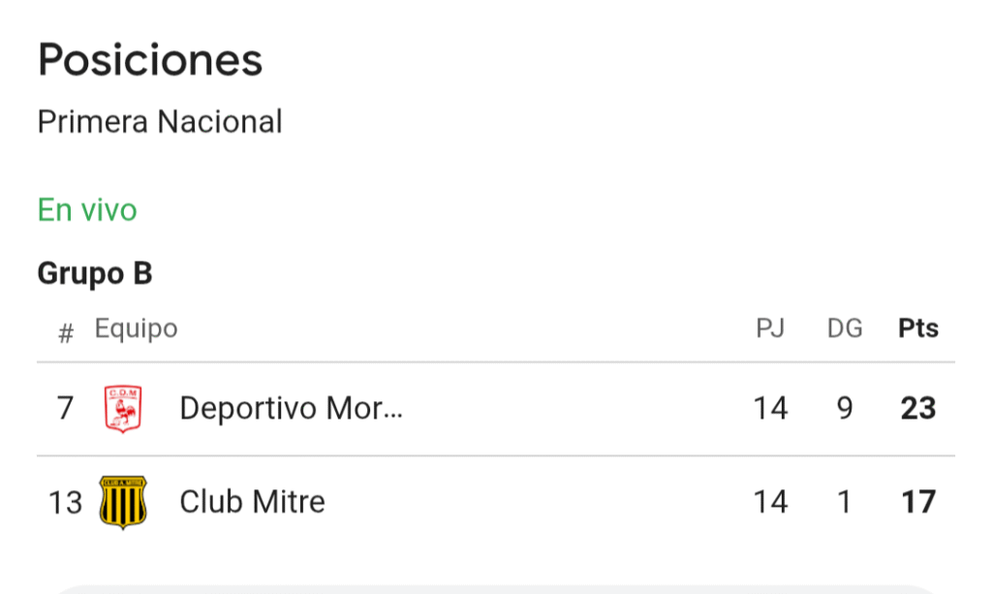Click the Primera Nacional league subtitle
992x594 pixels.
click(x=160, y=121)
